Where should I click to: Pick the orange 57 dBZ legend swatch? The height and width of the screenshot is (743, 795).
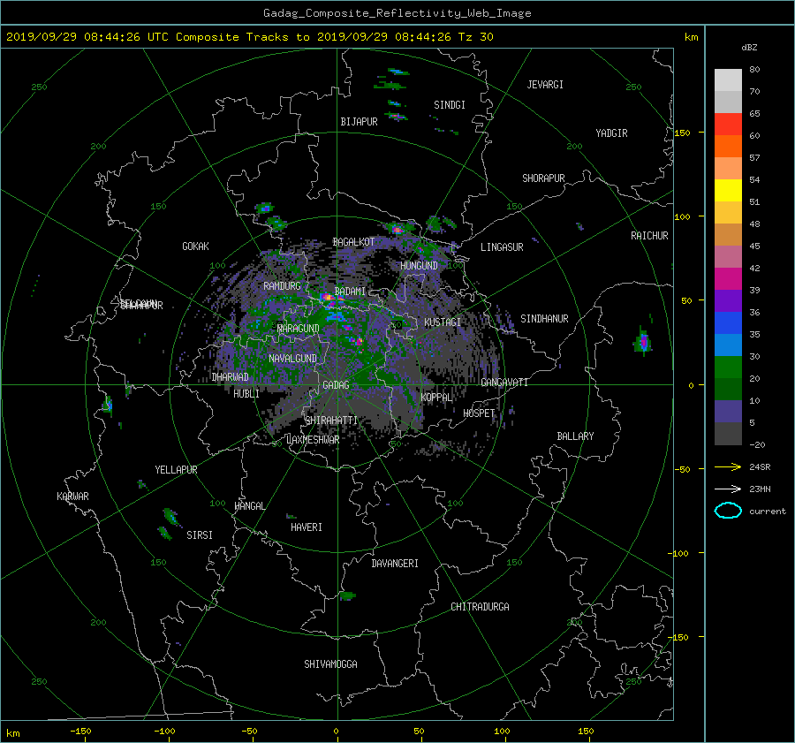click(x=728, y=147)
